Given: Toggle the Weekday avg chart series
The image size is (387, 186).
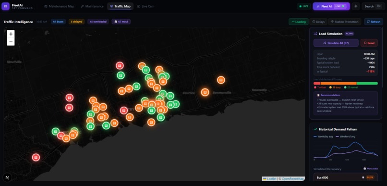Looking at the screenshot, I should (x=324, y=136).
